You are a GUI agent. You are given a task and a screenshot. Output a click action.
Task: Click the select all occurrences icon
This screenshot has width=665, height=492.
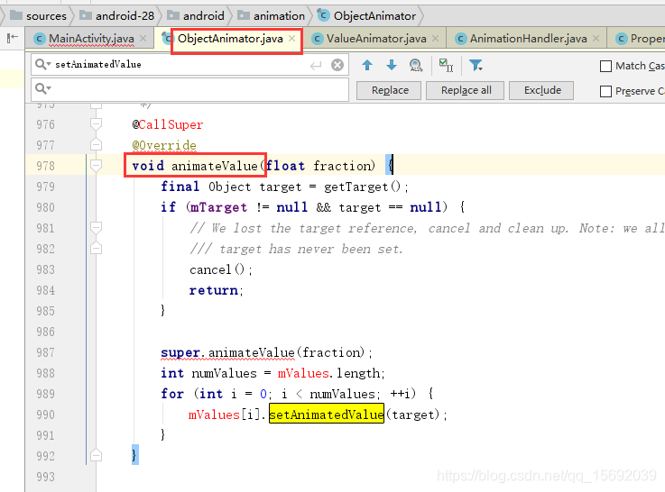click(446, 65)
